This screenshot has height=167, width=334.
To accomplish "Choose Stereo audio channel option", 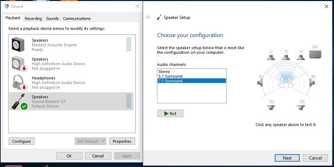I will (x=165, y=72).
